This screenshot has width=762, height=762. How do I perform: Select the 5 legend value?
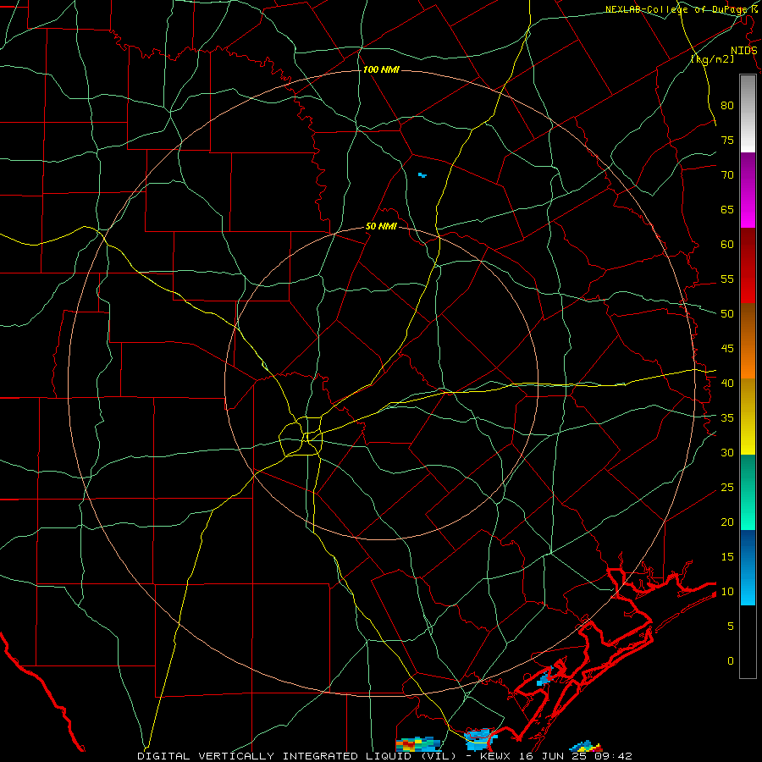[x=731, y=627]
